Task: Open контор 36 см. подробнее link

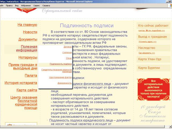Action: click(x=152, y=30)
